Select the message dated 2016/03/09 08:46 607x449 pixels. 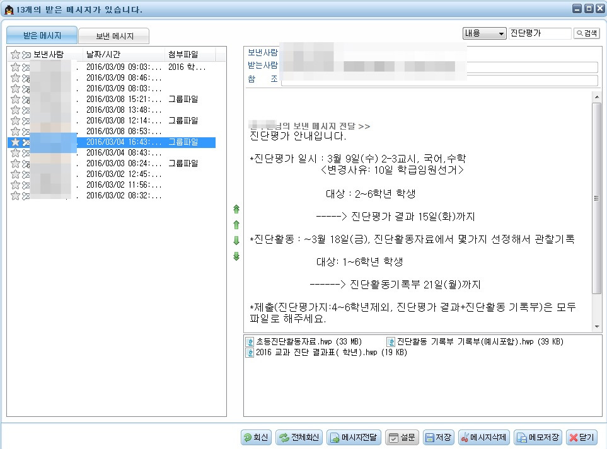pyautogui.click(x=112, y=78)
